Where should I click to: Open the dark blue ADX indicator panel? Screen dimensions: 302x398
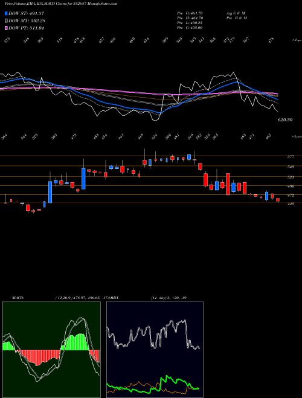[155, 350]
